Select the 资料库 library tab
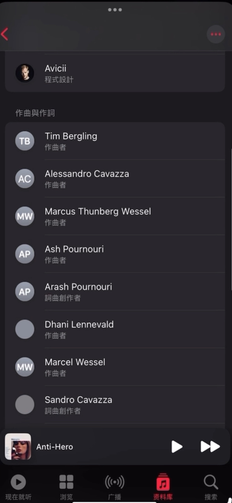This screenshot has height=503, width=232. click(x=163, y=487)
